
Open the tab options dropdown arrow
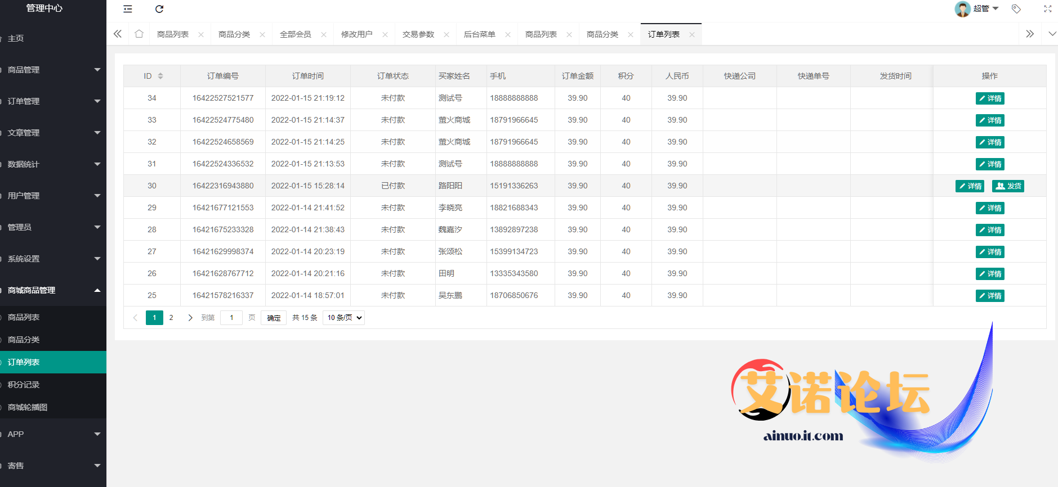coord(1052,34)
